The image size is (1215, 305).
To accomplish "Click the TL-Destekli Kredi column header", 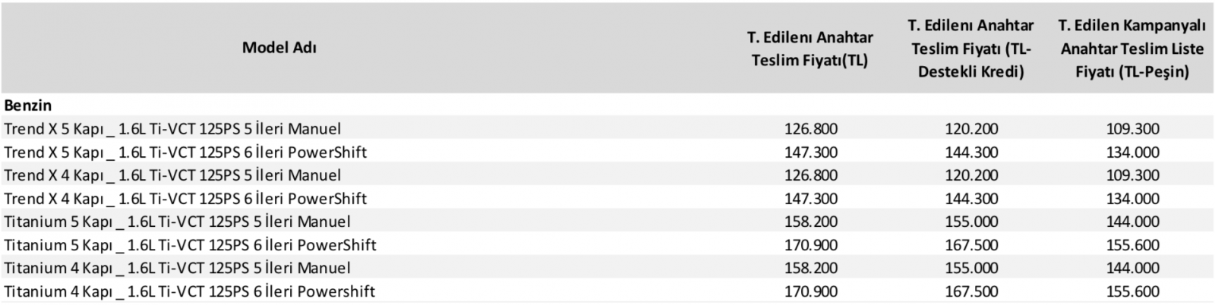I will pyautogui.click(x=971, y=49).
